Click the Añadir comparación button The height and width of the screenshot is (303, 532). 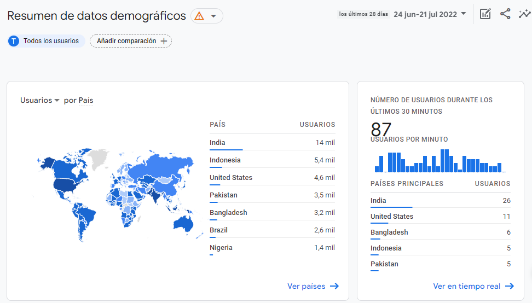click(131, 41)
